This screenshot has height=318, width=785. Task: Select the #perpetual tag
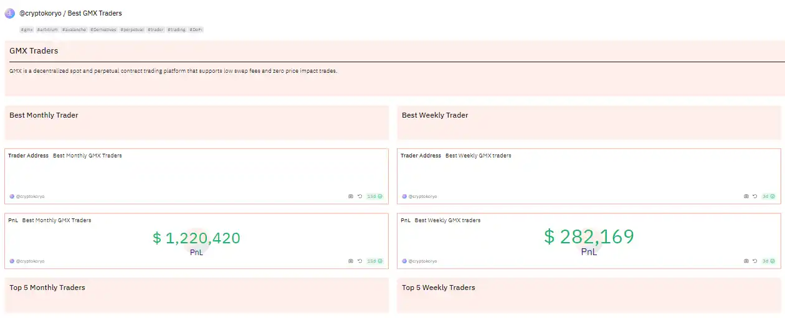pos(132,30)
